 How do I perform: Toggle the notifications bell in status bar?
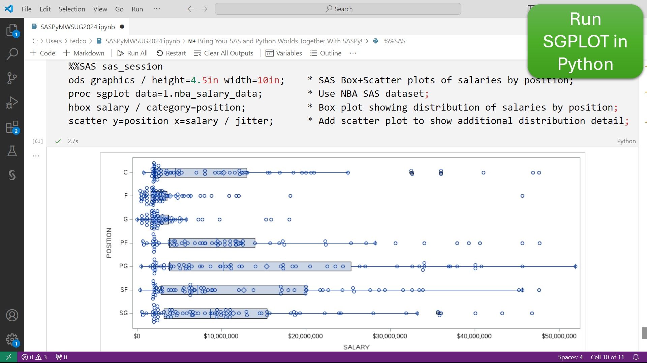(x=636, y=357)
